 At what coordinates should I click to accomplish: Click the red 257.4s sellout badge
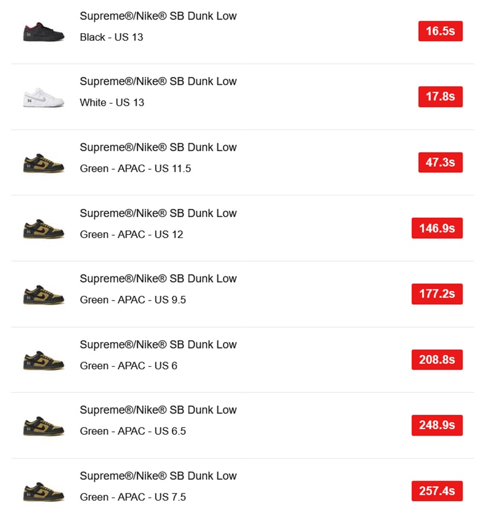coord(436,491)
